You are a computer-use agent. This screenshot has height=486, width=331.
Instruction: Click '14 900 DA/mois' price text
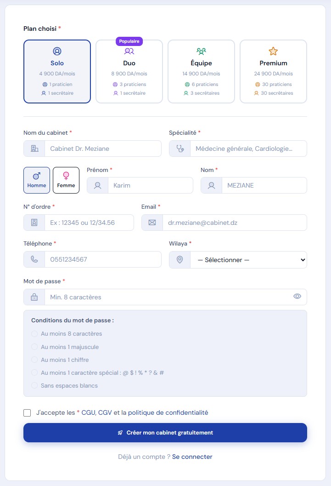(x=201, y=74)
